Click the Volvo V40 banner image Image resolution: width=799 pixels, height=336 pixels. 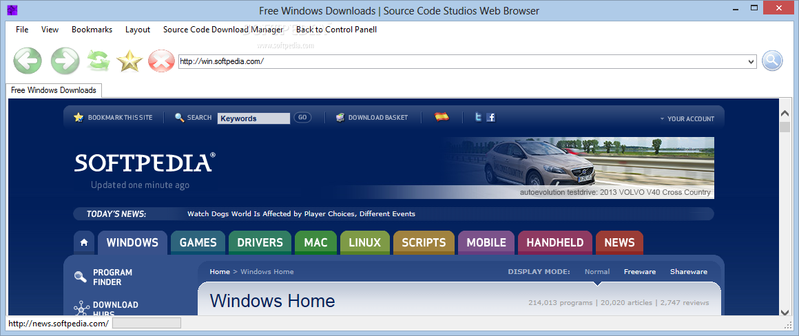[x=579, y=167]
